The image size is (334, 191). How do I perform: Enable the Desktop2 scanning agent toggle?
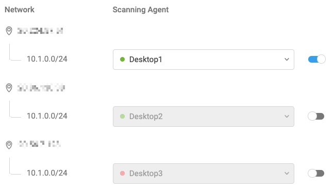316,117
